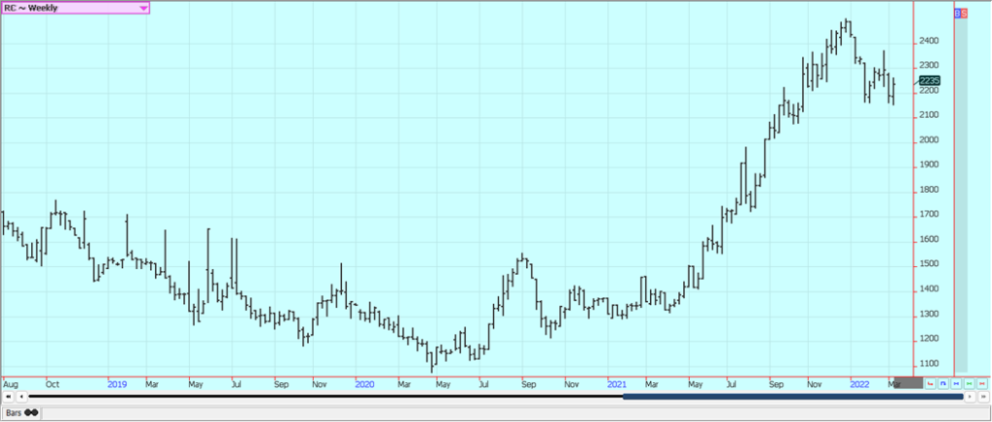
Task: Click the 2400 price axis label
Action: [930, 41]
